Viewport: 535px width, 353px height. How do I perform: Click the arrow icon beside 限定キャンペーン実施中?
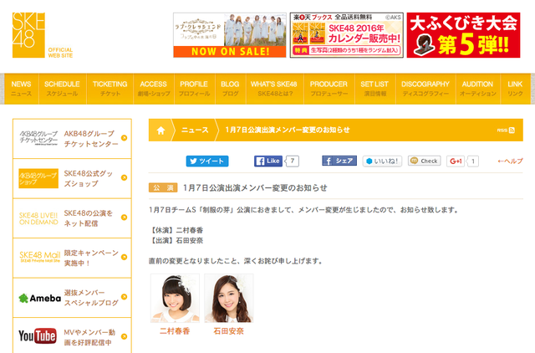tap(125, 257)
